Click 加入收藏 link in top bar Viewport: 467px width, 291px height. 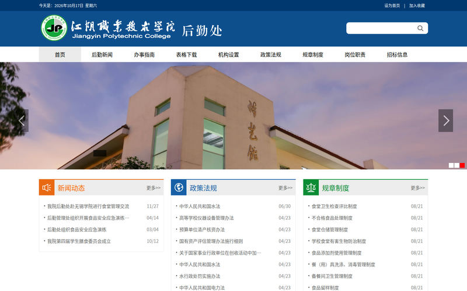(417, 6)
